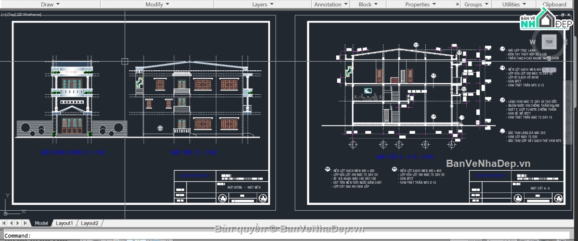Select the Model tab
This screenshot has height=241, width=578.
(41, 223)
